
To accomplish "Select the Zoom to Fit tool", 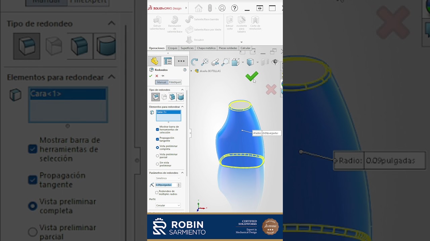I will [205, 62].
